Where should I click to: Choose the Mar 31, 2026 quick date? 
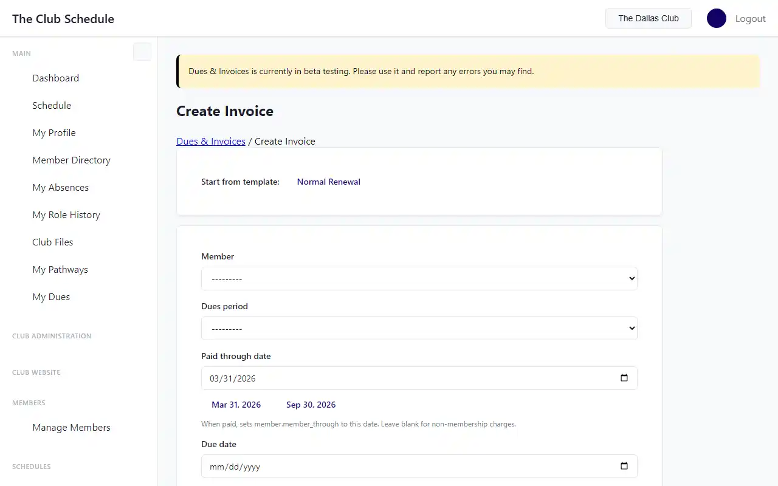[x=236, y=405]
